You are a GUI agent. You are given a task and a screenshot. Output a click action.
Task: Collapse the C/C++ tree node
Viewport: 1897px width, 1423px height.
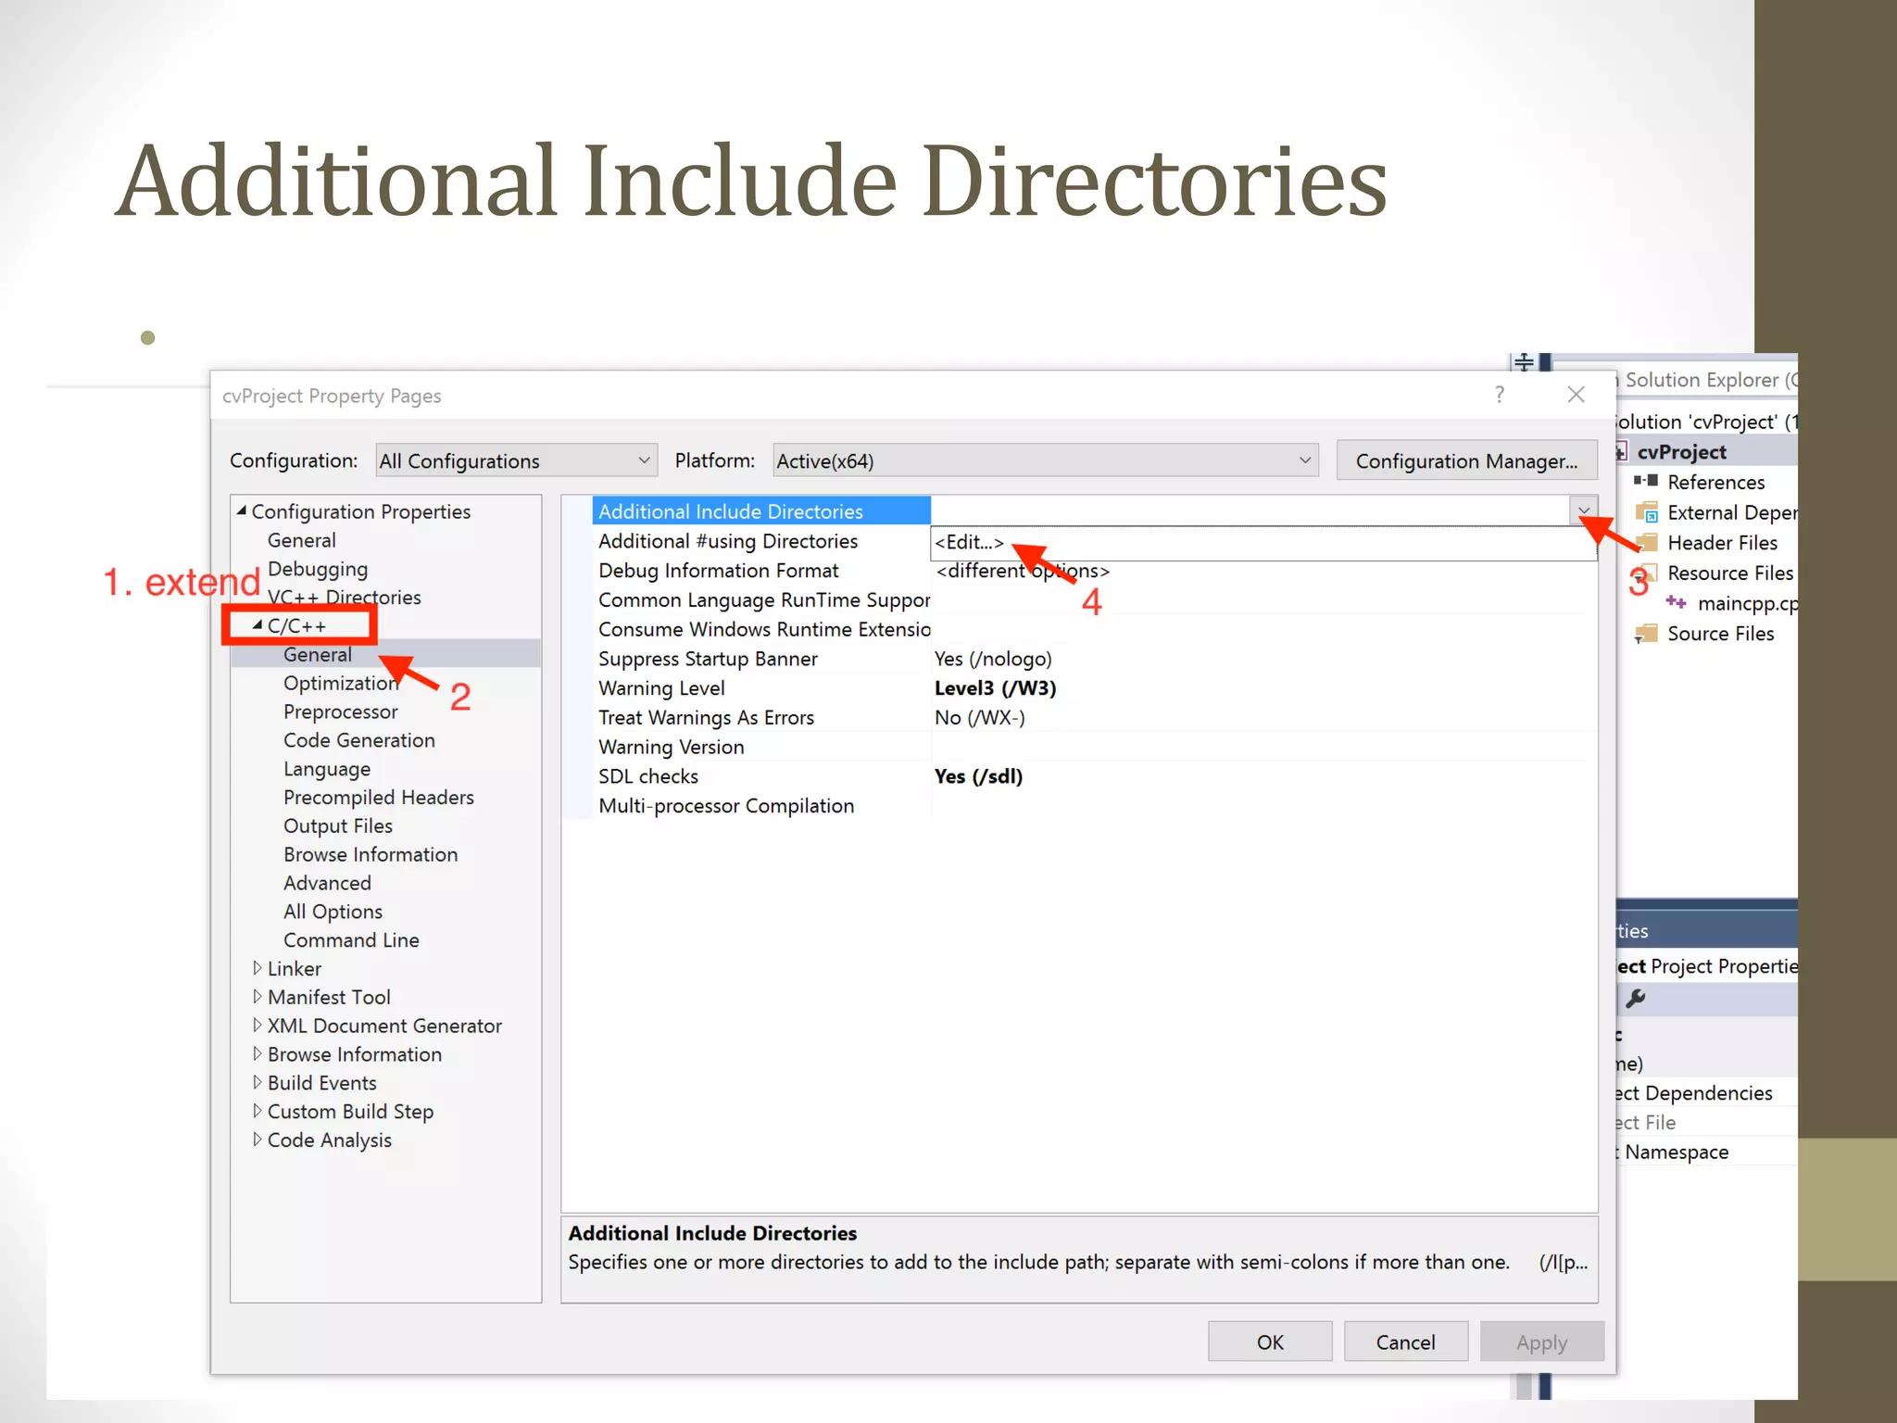258,625
